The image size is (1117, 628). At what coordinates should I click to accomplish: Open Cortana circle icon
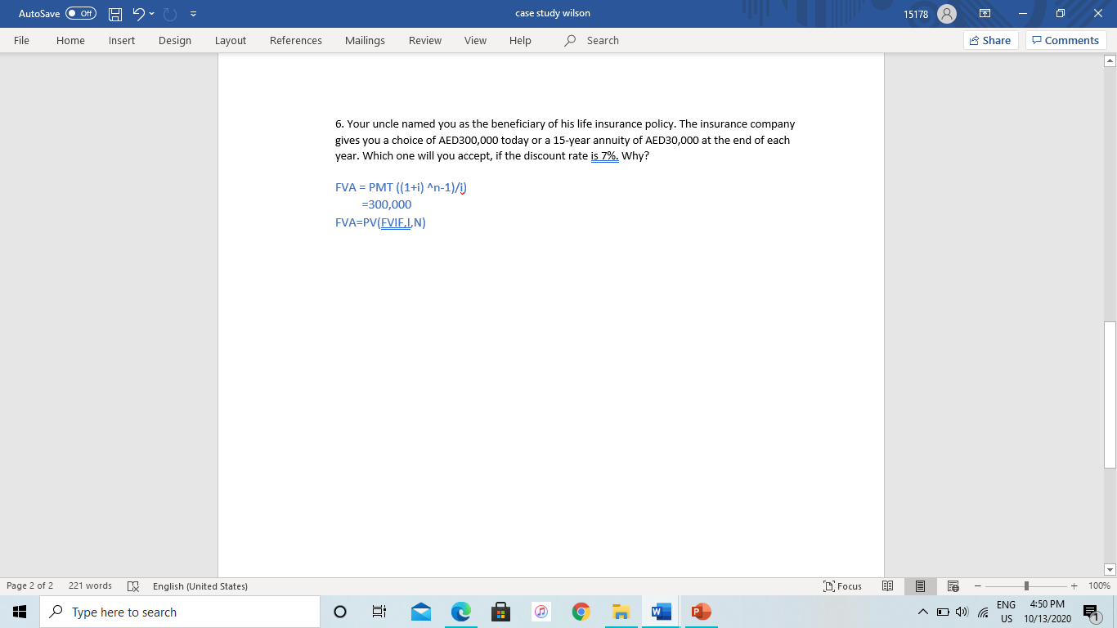[340, 612]
